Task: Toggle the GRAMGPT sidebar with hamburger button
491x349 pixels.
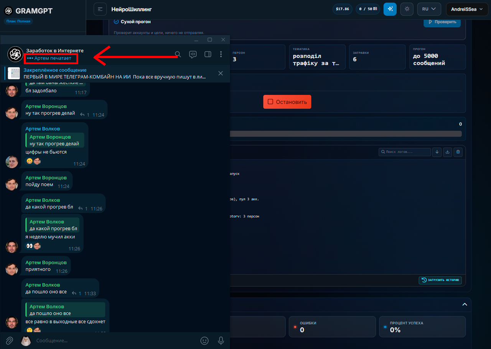Action: [x=100, y=9]
